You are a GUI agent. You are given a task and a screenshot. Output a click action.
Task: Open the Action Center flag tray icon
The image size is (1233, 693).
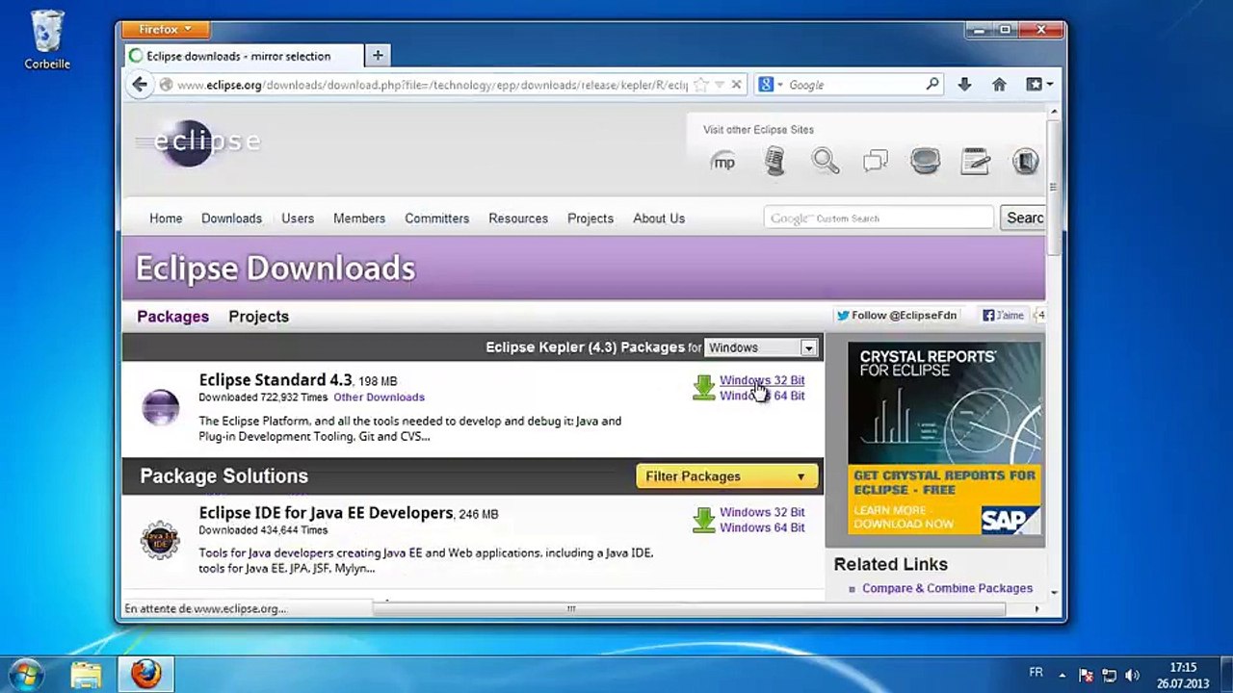click(1086, 675)
